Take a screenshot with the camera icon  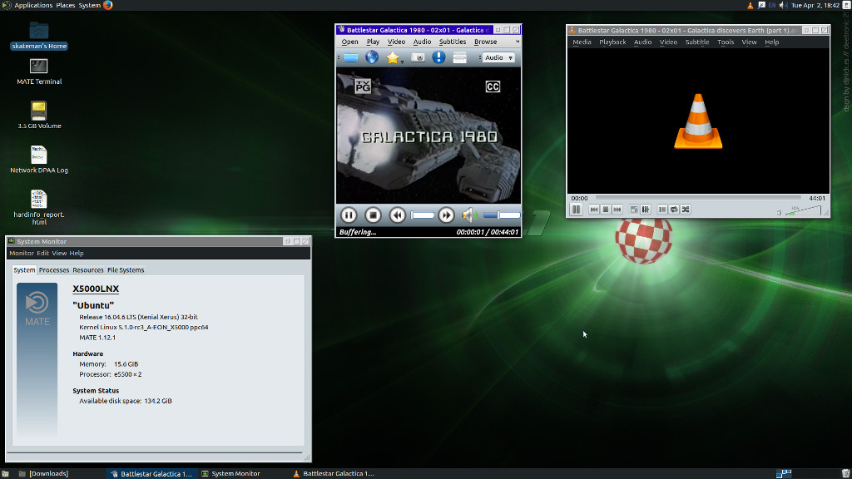tap(418, 57)
